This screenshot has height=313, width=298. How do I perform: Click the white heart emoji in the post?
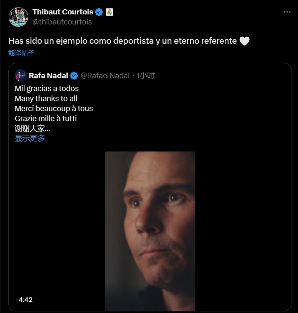pyautogui.click(x=244, y=41)
